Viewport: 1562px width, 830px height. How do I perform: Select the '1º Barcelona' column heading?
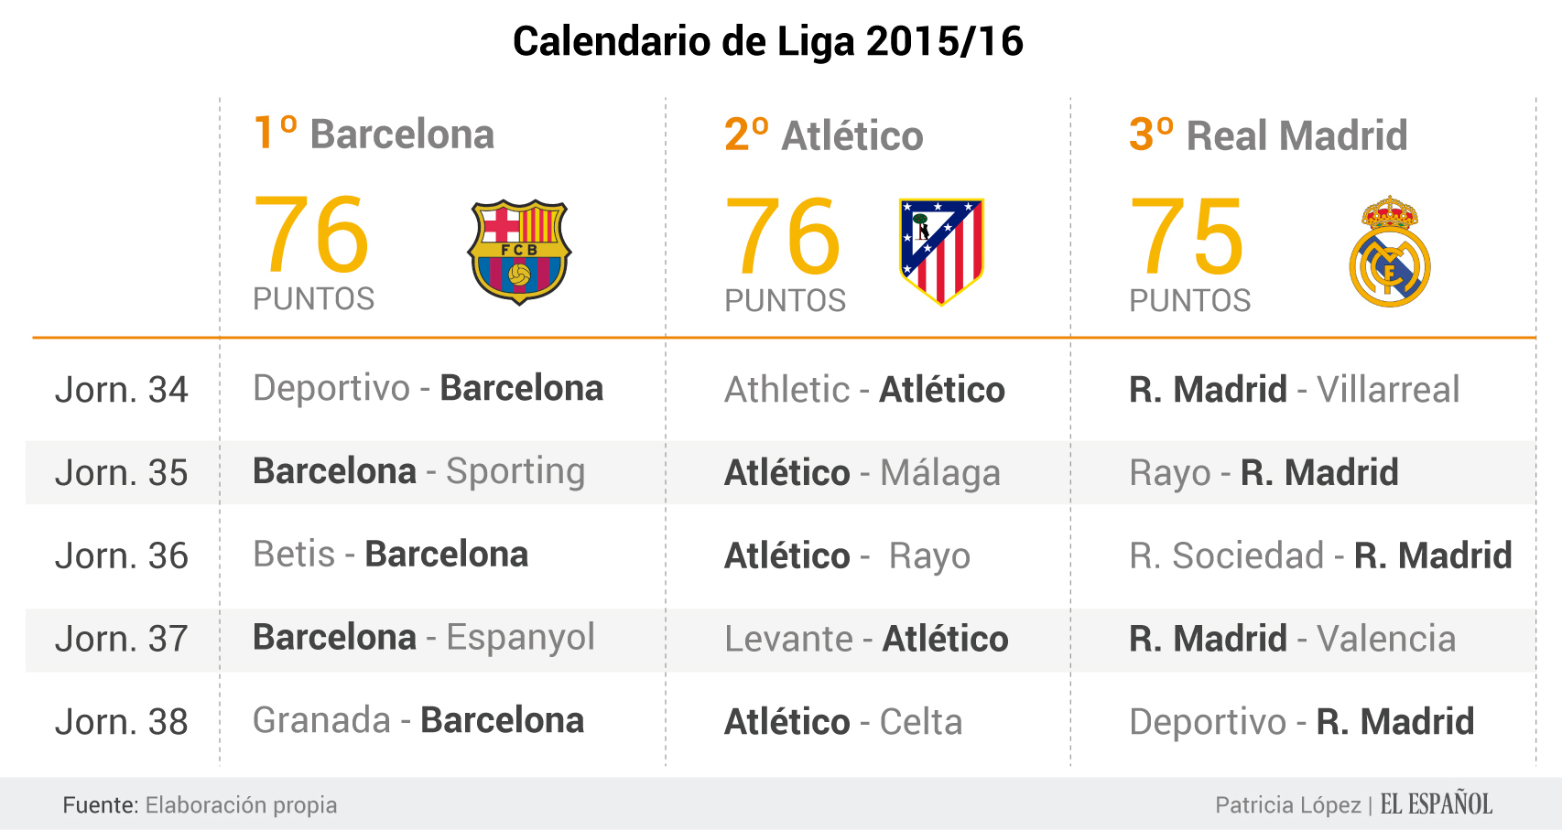[374, 135]
